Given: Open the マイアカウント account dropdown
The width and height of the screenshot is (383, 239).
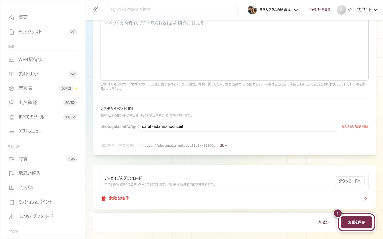Looking at the screenshot, I should click(x=357, y=10).
